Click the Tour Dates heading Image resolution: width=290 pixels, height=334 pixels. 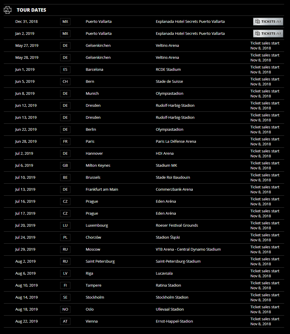[31, 10]
